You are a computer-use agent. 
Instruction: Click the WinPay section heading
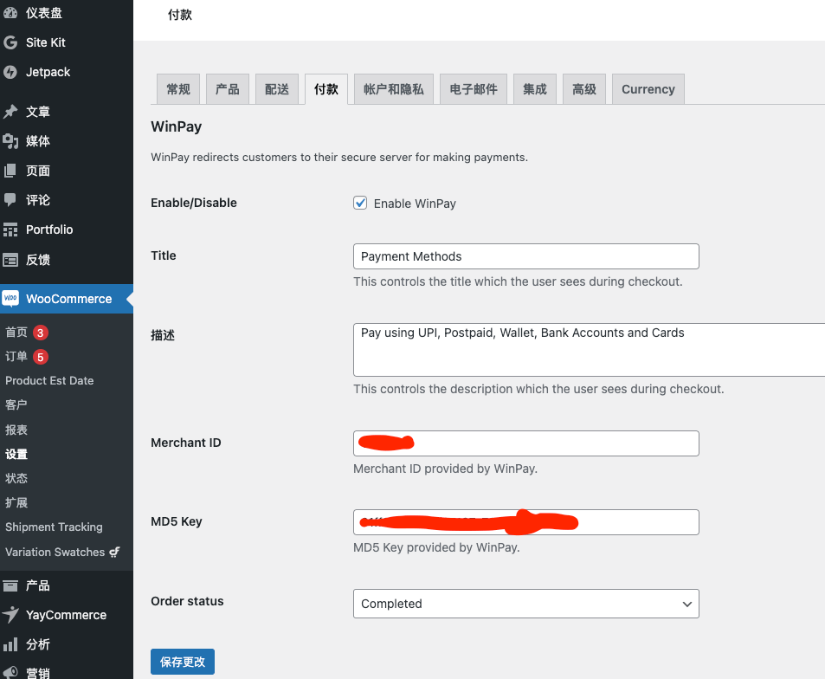(177, 126)
